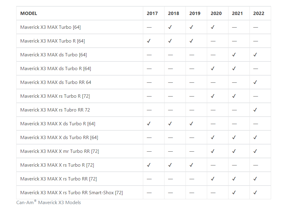Screen dimensions: 284x208
Task: Click the 2022 checkmark for Maverick X3 MAX rs Tubro RR 72
Action: pos(255,110)
